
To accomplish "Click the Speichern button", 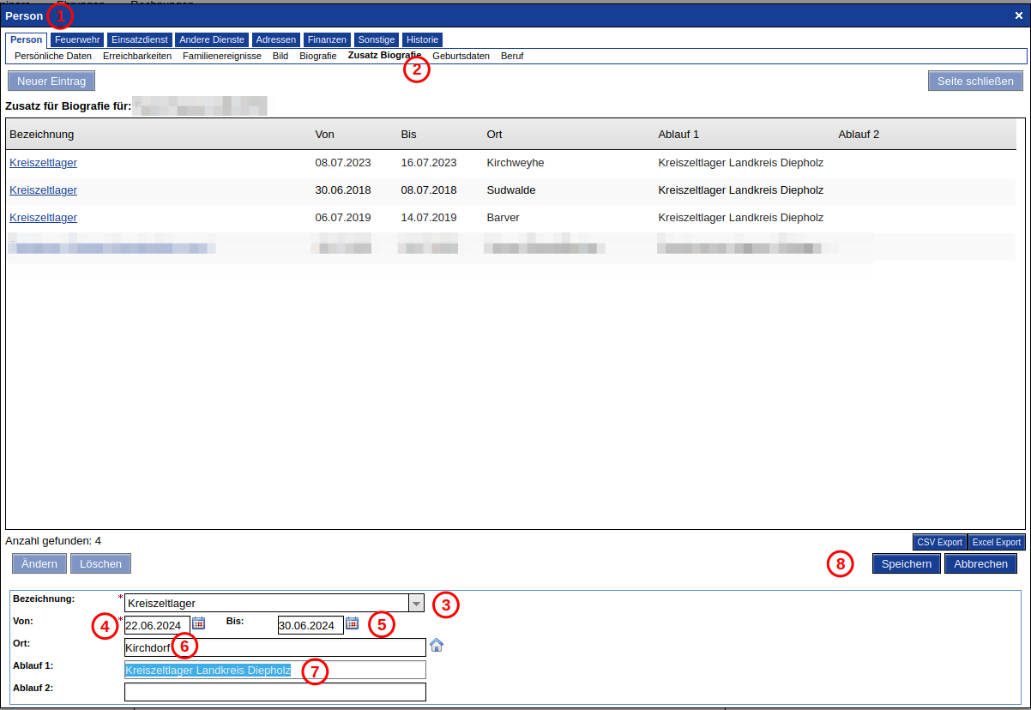I will (907, 563).
